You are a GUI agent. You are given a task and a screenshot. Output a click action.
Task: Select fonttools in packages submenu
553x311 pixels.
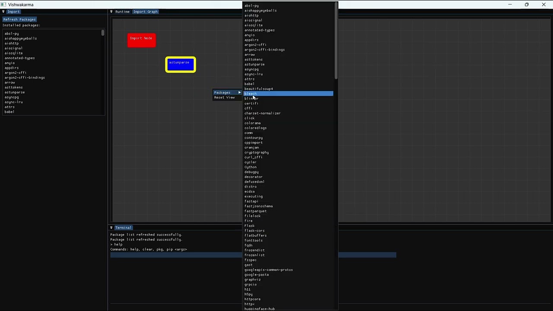(x=288, y=240)
